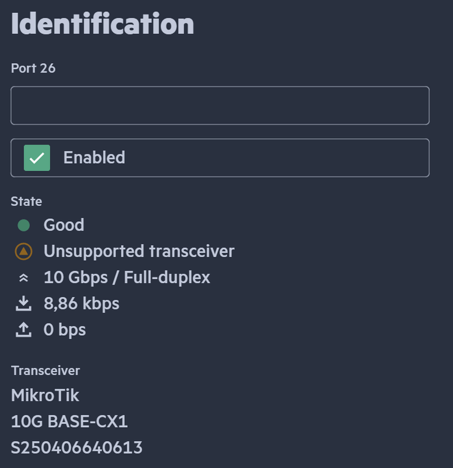This screenshot has height=468, width=453.
Task: Click the Port 26 label
Action: 33,68
